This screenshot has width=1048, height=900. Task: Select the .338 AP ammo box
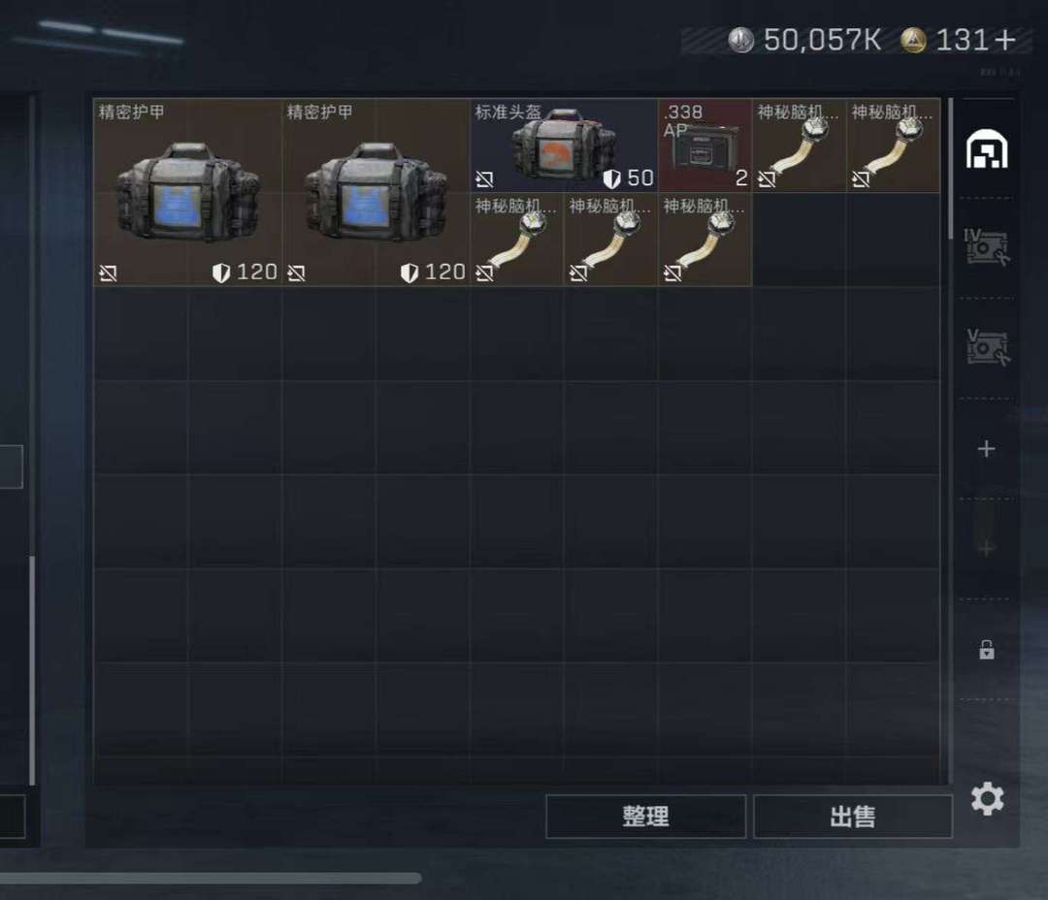point(705,145)
